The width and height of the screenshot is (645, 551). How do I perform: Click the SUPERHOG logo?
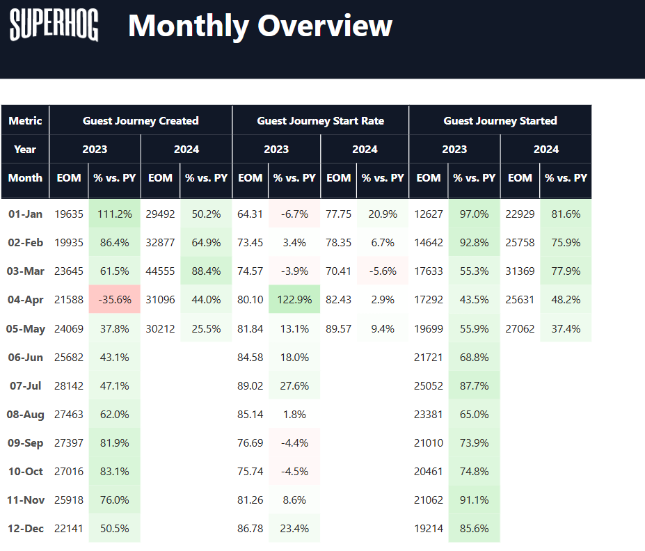coord(54,26)
